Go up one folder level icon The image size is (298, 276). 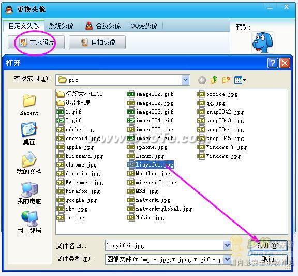pos(214,80)
